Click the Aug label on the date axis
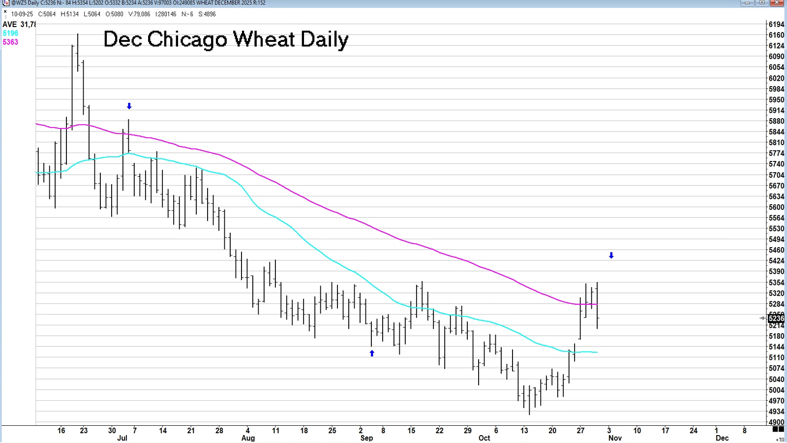 pyautogui.click(x=248, y=438)
